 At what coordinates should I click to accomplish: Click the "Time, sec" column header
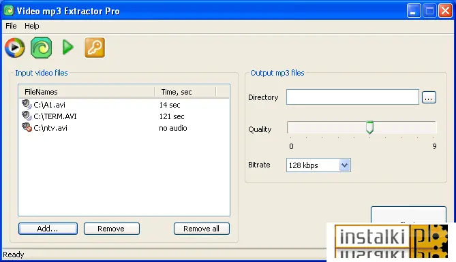(x=185, y=92)
